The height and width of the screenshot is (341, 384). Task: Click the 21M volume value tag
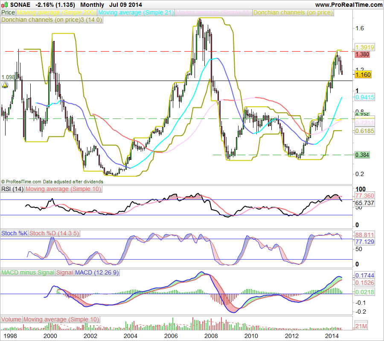coord(361,326)
